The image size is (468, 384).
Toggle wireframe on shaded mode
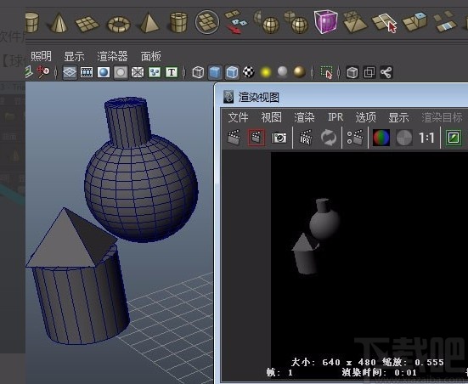232,72
